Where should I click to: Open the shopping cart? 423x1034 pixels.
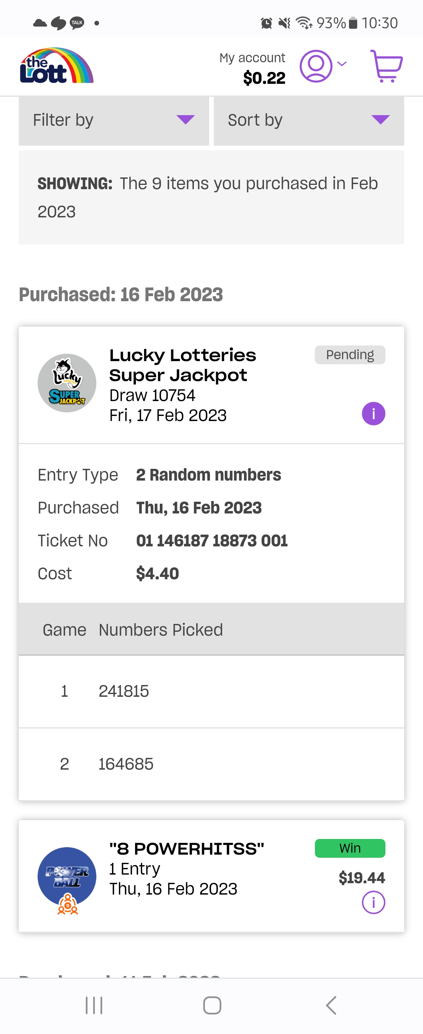point(386,66)
